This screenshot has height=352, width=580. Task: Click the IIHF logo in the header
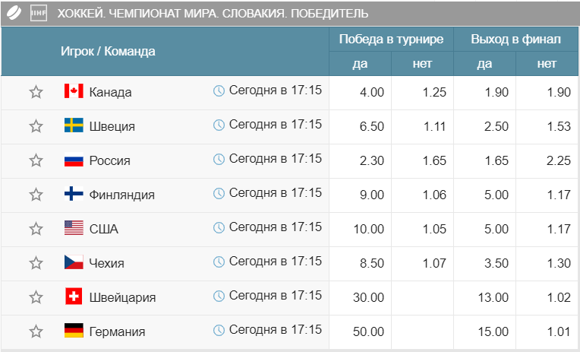(38, 13)
